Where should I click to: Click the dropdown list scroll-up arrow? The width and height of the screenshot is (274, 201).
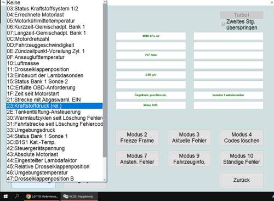tap(105, 2)
